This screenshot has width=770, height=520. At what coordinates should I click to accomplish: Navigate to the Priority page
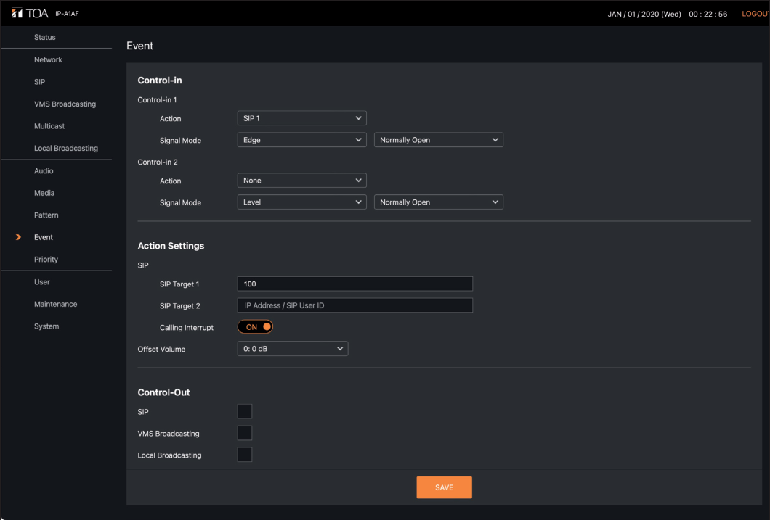click(46, 259)
